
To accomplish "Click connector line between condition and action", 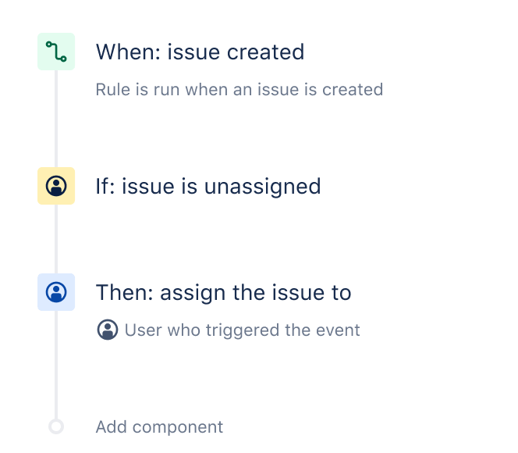I will point(56,239).
